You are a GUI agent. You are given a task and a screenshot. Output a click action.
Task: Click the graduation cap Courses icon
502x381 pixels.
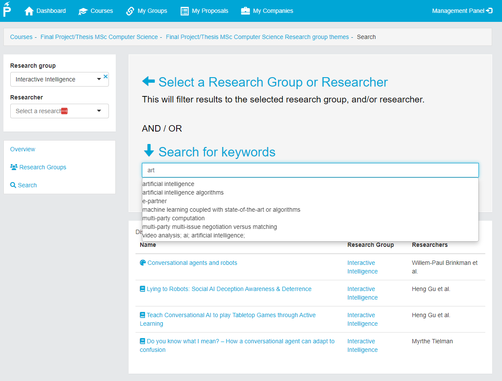pyautogui.click(x=83, y=11)
